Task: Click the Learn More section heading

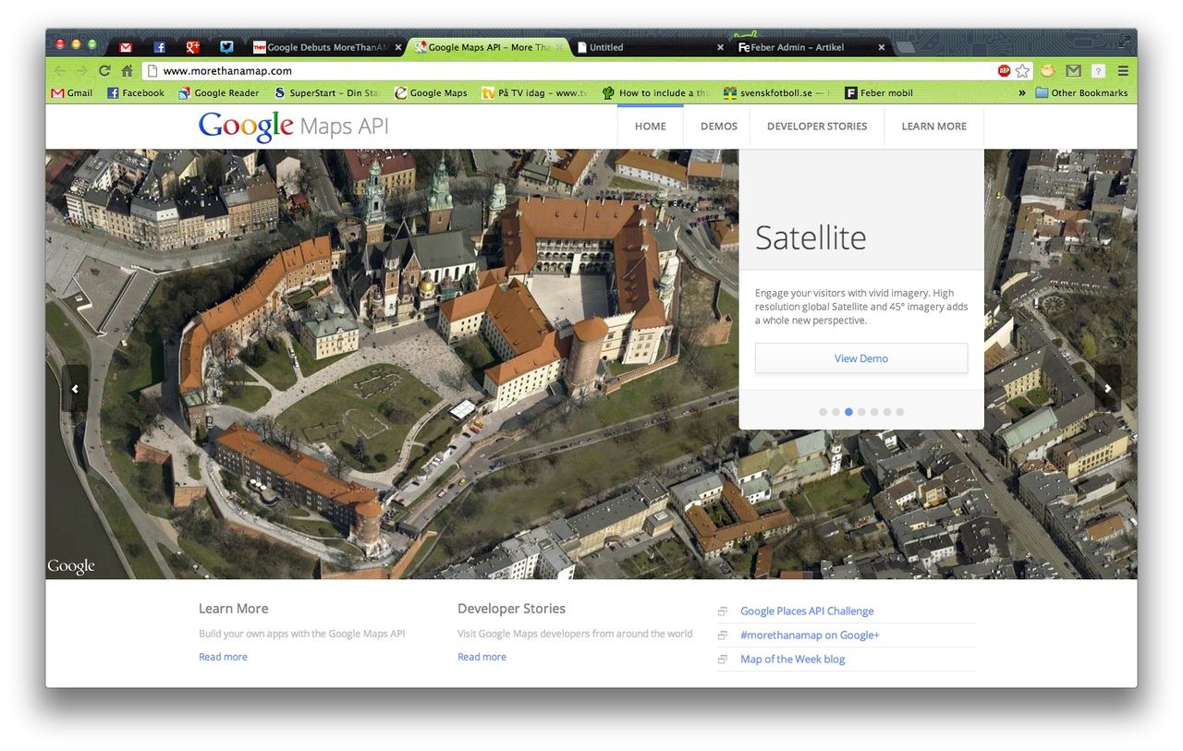Action: tap(234, 609)
